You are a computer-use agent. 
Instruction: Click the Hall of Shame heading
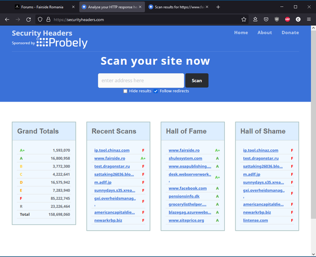[263, 131]
